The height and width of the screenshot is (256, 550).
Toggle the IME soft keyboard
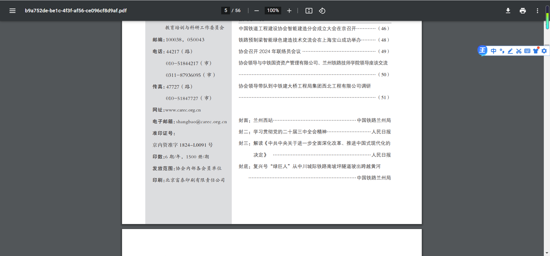pos(527,51)
